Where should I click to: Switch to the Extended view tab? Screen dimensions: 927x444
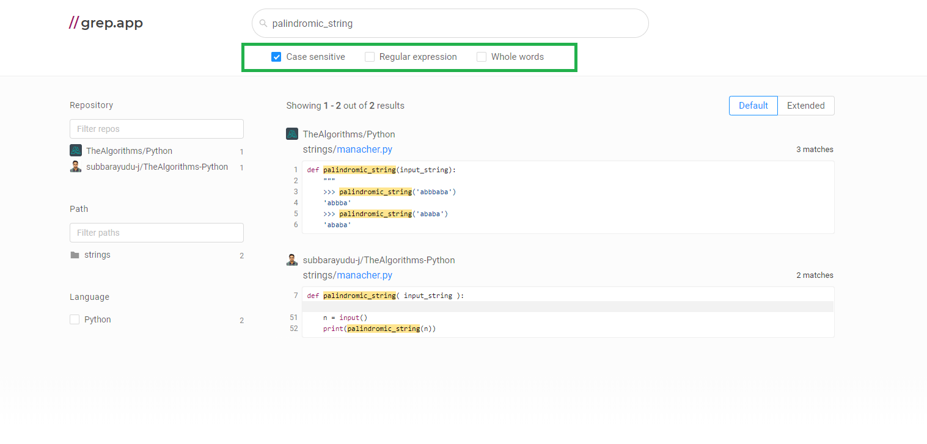click(x=805, y=106)
